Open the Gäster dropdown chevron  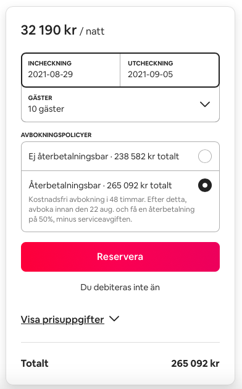coord(205,104)
